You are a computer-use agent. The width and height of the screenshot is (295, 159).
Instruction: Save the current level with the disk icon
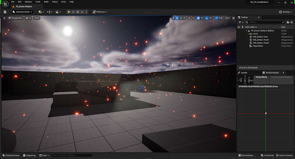5,12
